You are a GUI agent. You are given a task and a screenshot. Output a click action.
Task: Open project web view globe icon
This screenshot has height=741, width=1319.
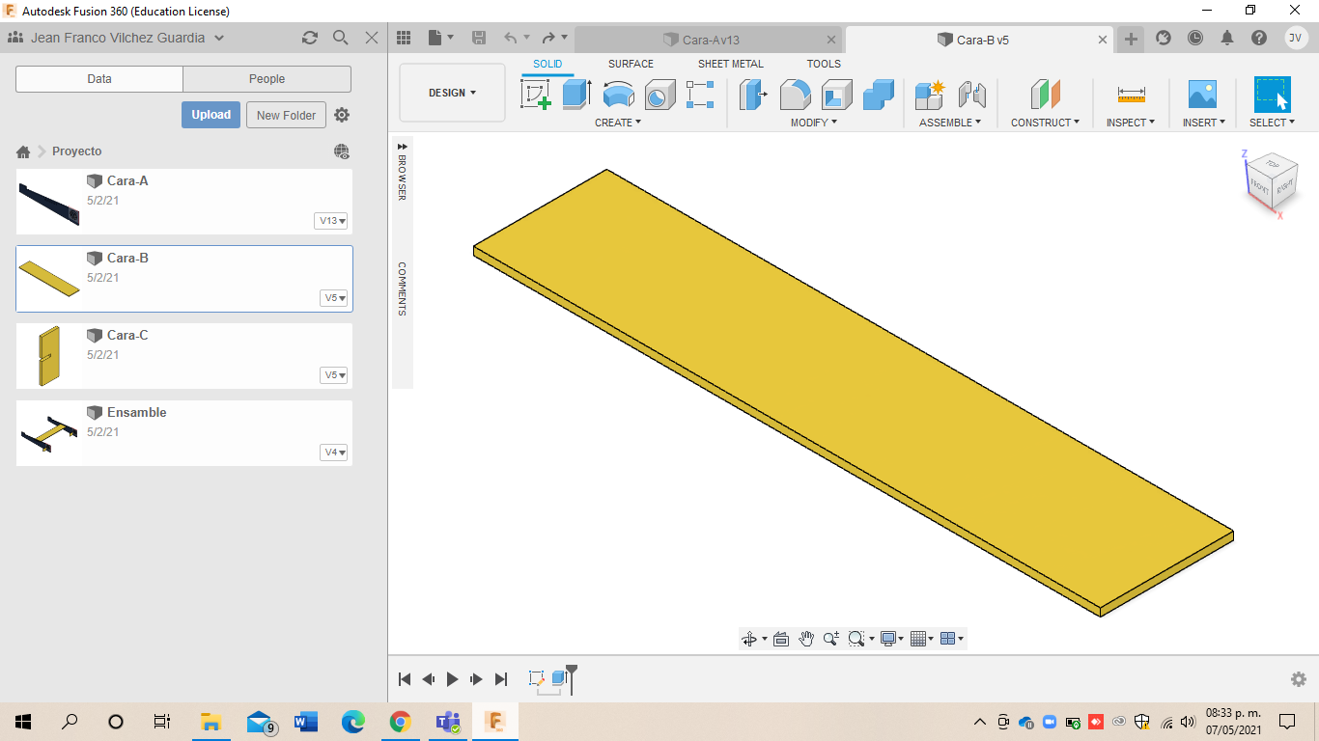(342, 151)
